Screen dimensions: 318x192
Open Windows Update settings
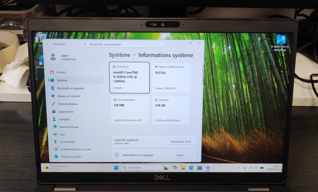pyautogui.click(x=71, y=157)
